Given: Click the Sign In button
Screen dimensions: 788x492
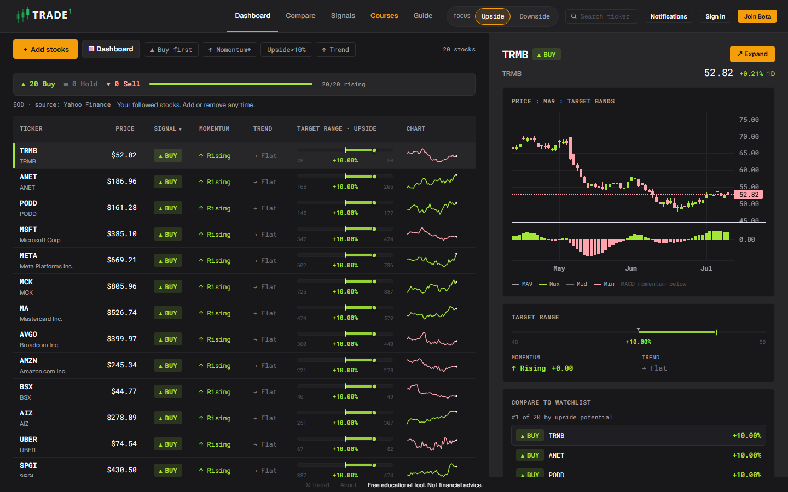Looking at the screenshot, I should [x=715, y=16].
